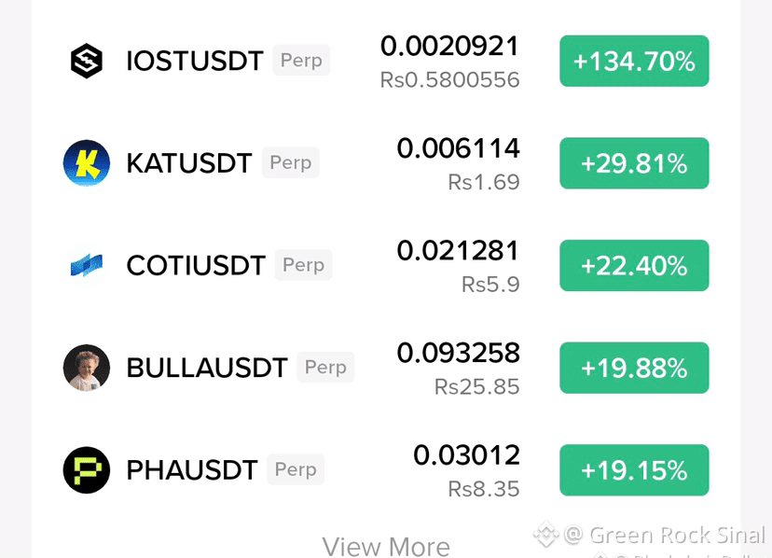Click the PHAUSDT +19.15% green badge
Viewport: 772px width, 558px height.
634,470
